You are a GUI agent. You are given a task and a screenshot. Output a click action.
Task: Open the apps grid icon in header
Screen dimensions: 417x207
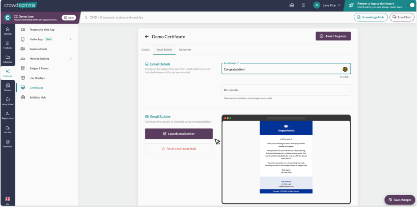click(x=303, y=5)
